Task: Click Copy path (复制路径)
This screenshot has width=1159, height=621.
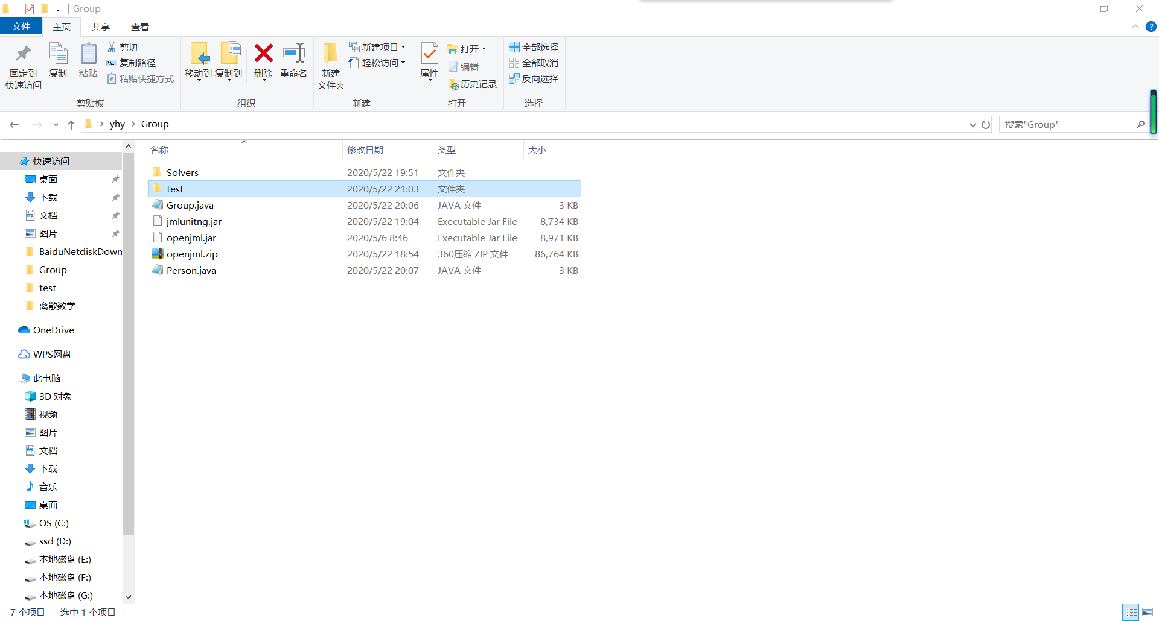Action: pos(132,63)
